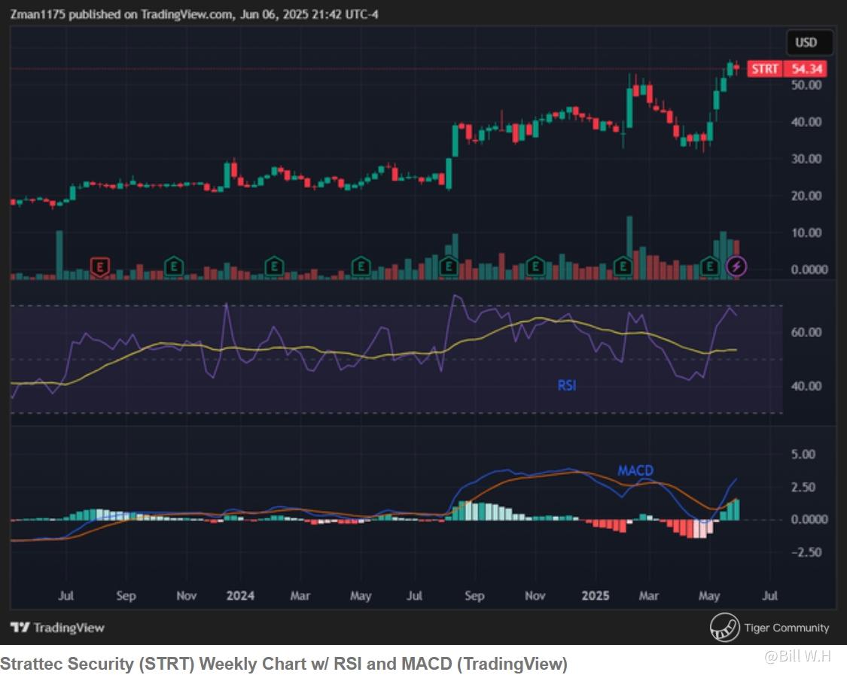Click the tall volume bar at February 2025

[629, 248]
